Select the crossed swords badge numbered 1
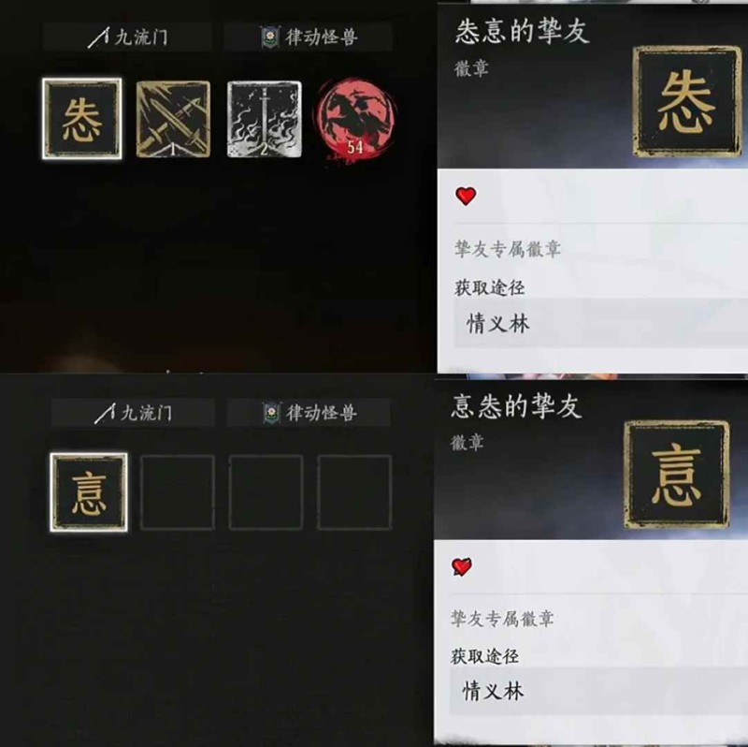 (173, 119)
